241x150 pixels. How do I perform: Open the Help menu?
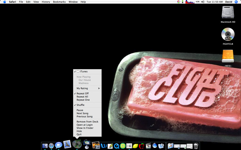tap(83, 2)
